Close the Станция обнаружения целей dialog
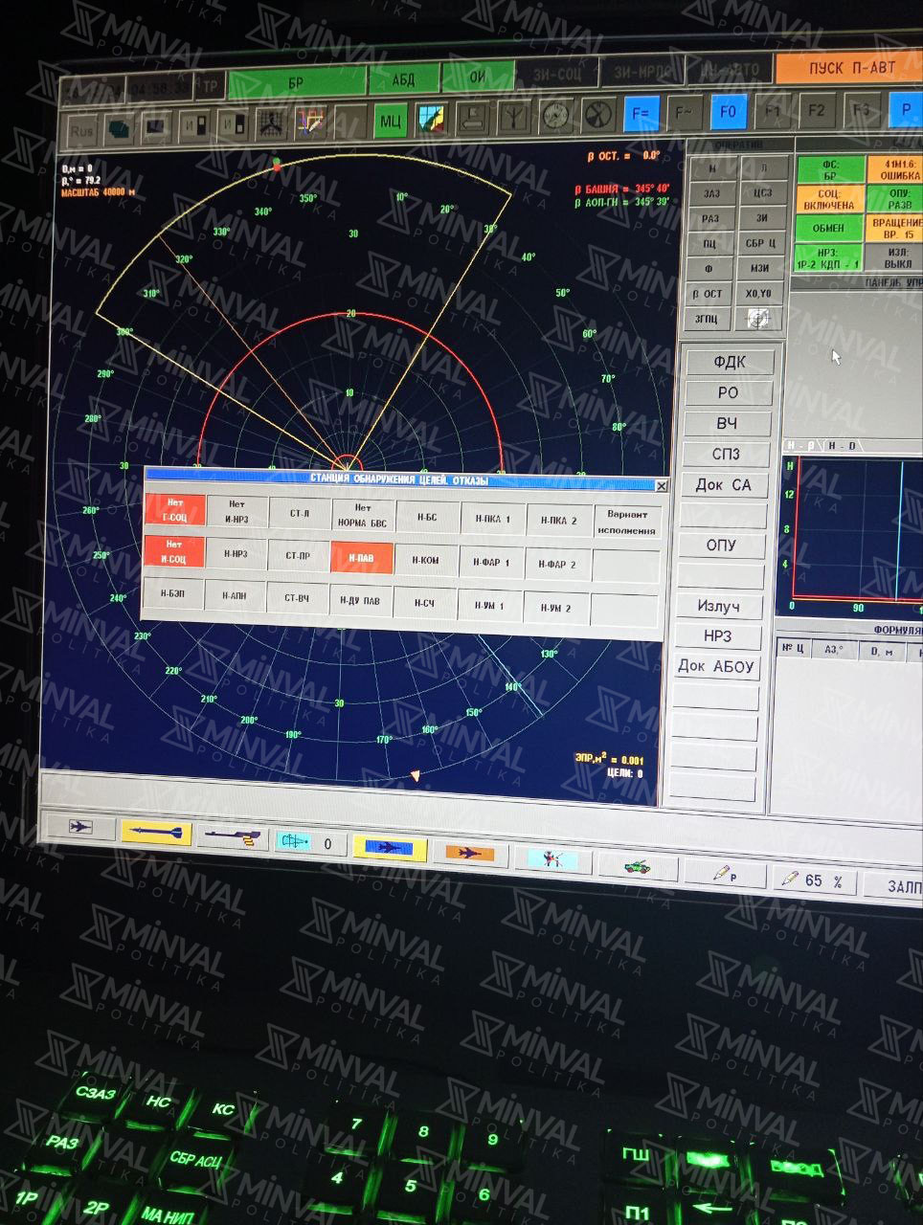 [661, 486]
